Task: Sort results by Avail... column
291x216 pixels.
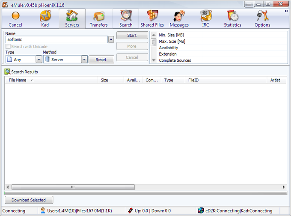Action: 133,80
